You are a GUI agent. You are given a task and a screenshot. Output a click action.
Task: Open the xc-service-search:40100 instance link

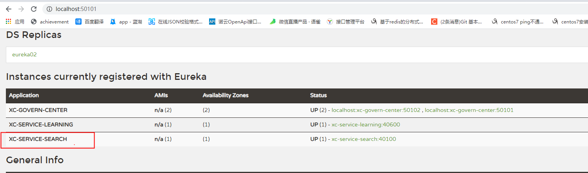coord(364,139)
